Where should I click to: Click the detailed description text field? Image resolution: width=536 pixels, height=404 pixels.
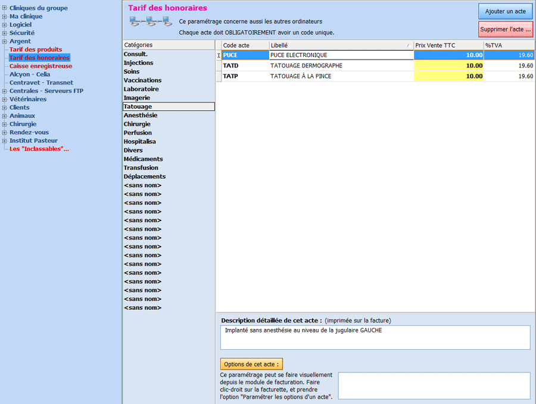pyautogui.click(x=375, y=337)
